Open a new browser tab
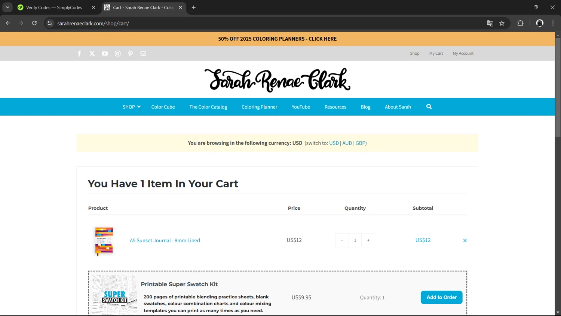Screen dimensions: 561x316 pos(194,7)
